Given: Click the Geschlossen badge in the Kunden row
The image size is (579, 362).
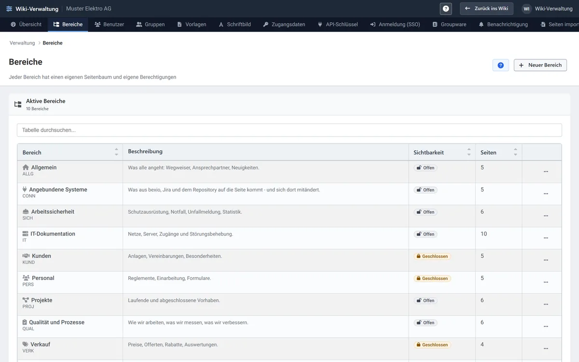Looking at the screenshot, I should click(x=432, y=256).
